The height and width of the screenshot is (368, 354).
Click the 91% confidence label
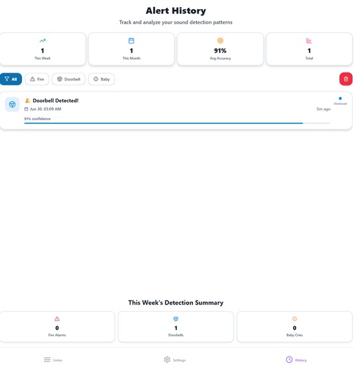37,119
